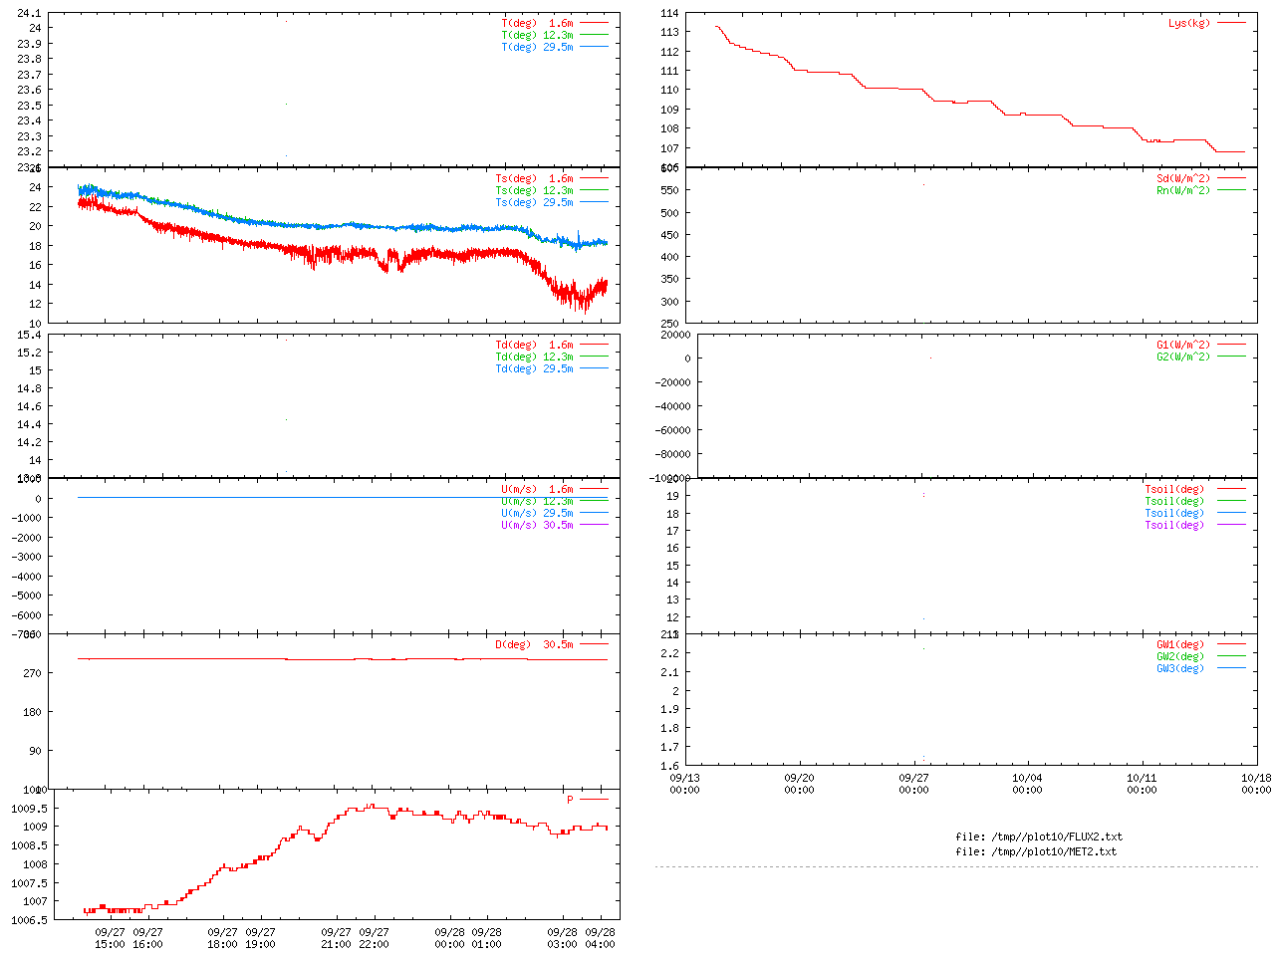Click the 'file: /tmp//plot10/FLUX2.txt' text
Image resolution: width=1275 pixels, height=956 pixels.
pos(1039,836)
